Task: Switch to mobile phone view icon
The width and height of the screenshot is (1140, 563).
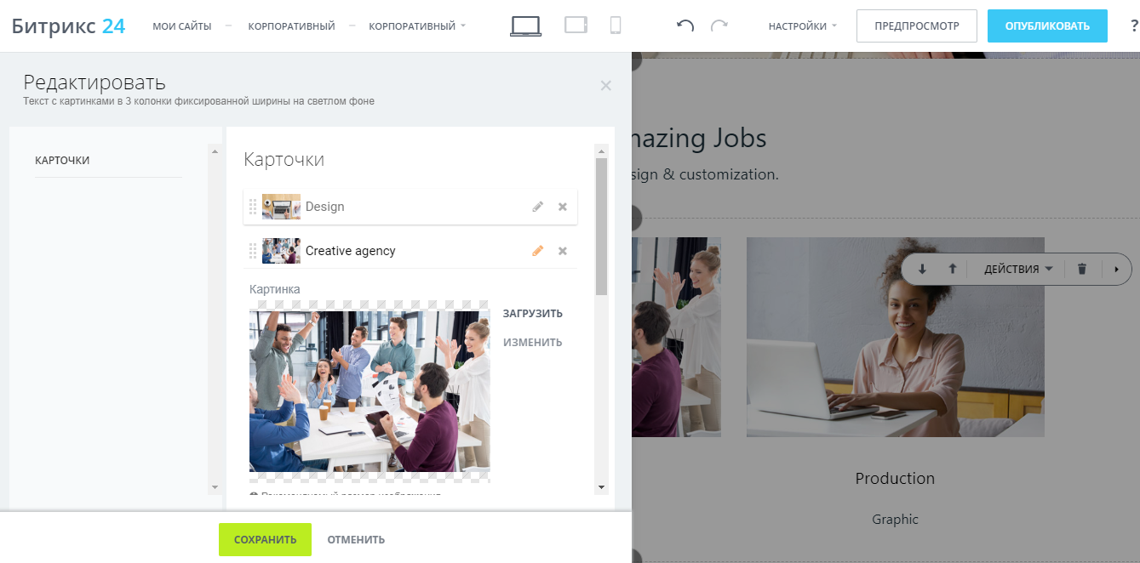Action: point(616,26)
